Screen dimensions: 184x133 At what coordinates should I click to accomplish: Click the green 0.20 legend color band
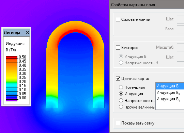pos(12,81)
